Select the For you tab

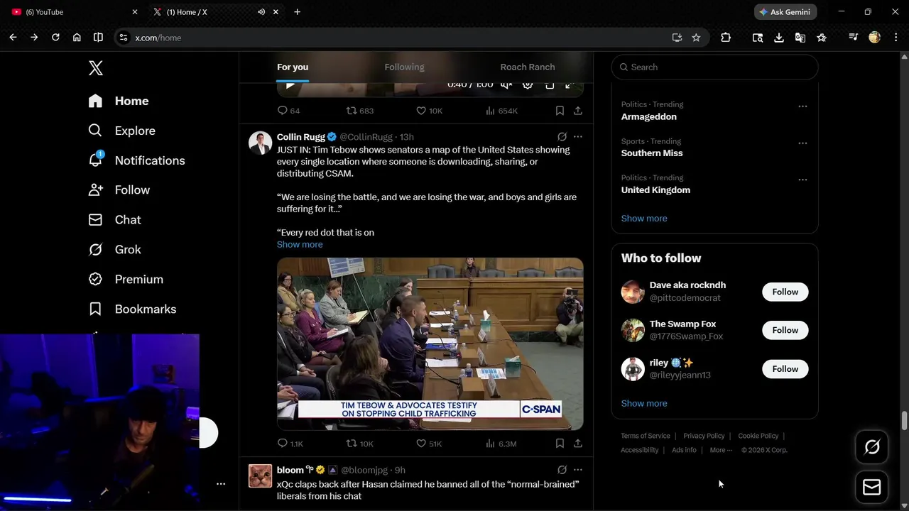293,67
